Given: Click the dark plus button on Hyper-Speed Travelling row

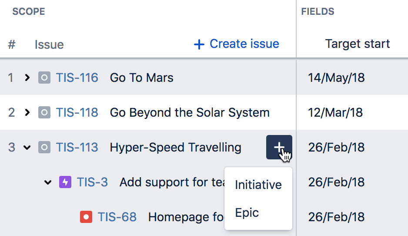Looking at the screenshot, I should pyautogui.click(x=279, y=147).
